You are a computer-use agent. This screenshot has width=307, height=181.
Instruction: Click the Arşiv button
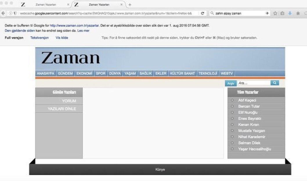231,83
